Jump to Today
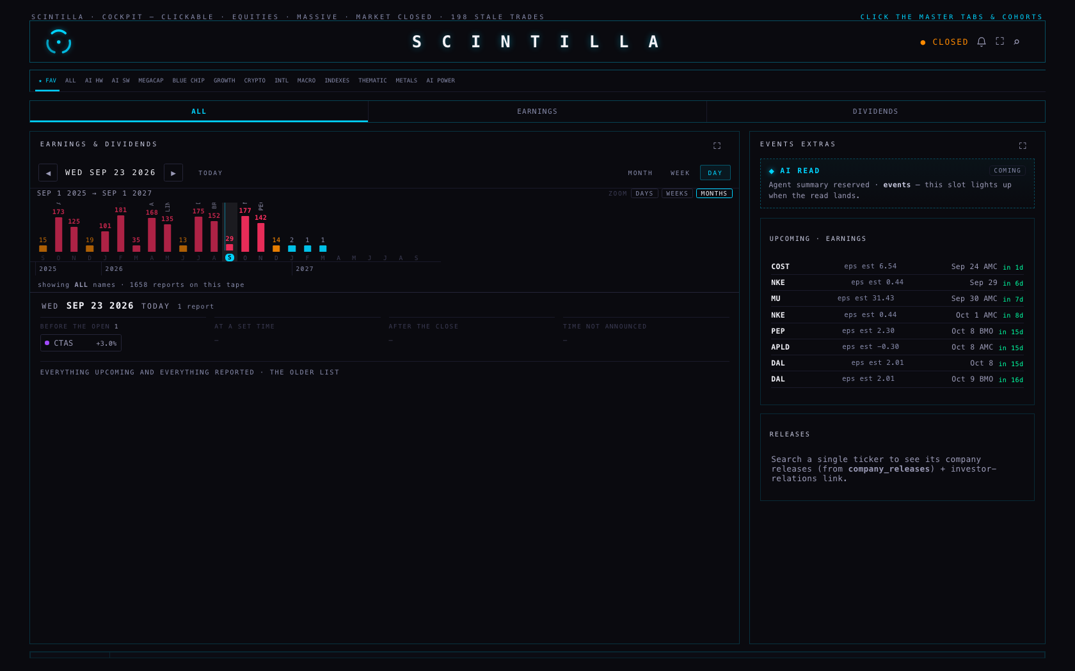1075x671 pixels. coord(211,173)
